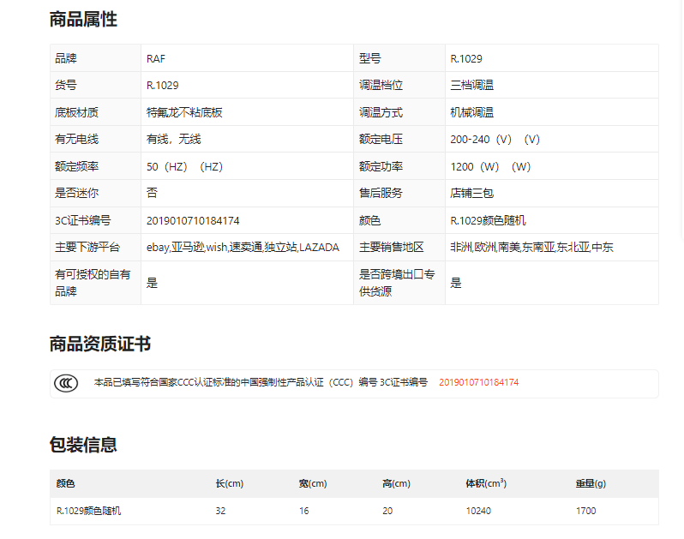
Task: Select the RAF brand value
Action: click(156, 58)
